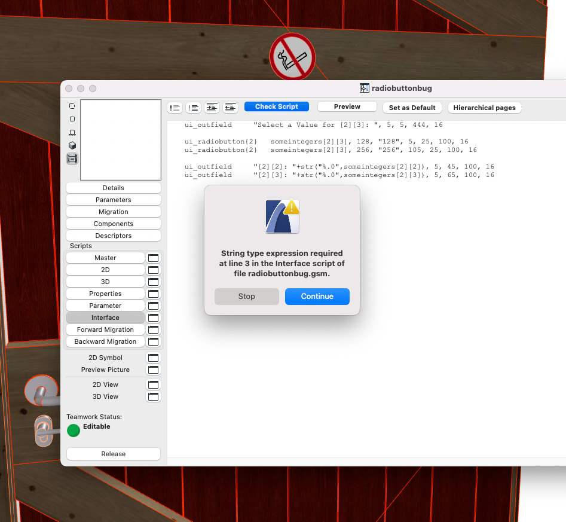Click the Unindent lines toolbar icon
This screenshot has width=566, height=522.
click(230, 108)
